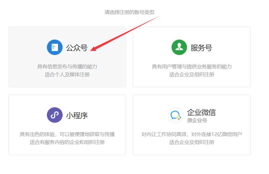The width and height of the screenshot is (269, 174).
Task: Select the 小程序 account type title
Action: pyautogui.click(x=77, y=115)
